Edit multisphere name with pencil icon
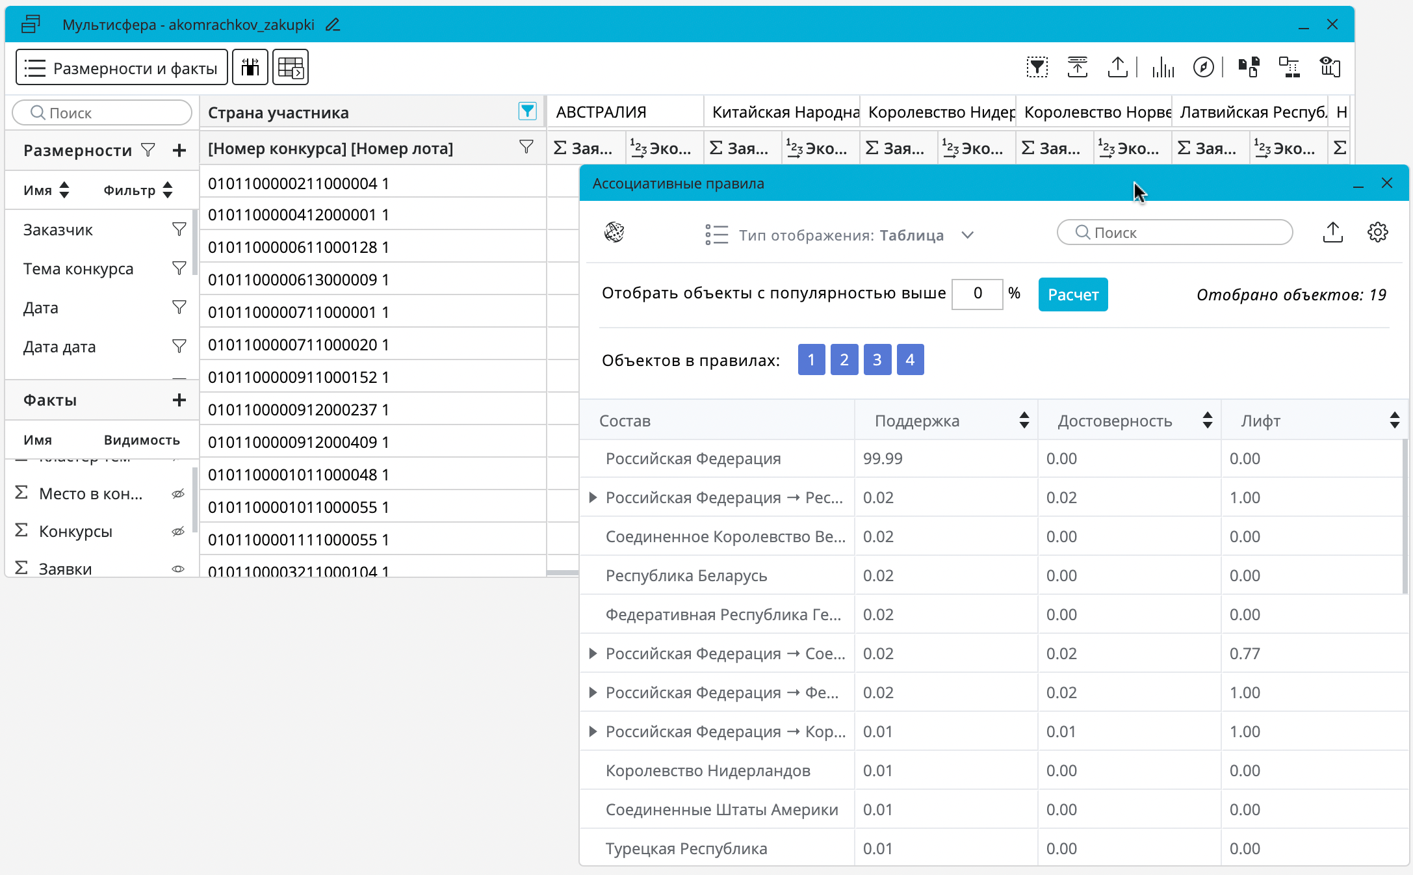 (333, 25)
